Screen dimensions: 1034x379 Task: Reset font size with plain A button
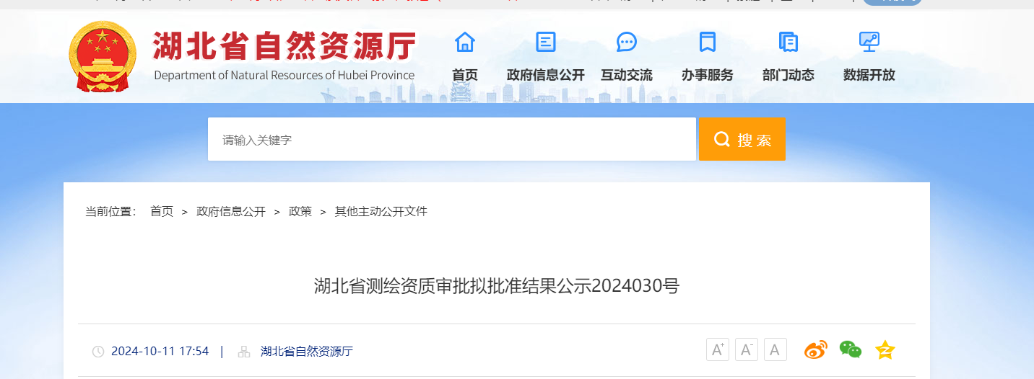(775, 349)
